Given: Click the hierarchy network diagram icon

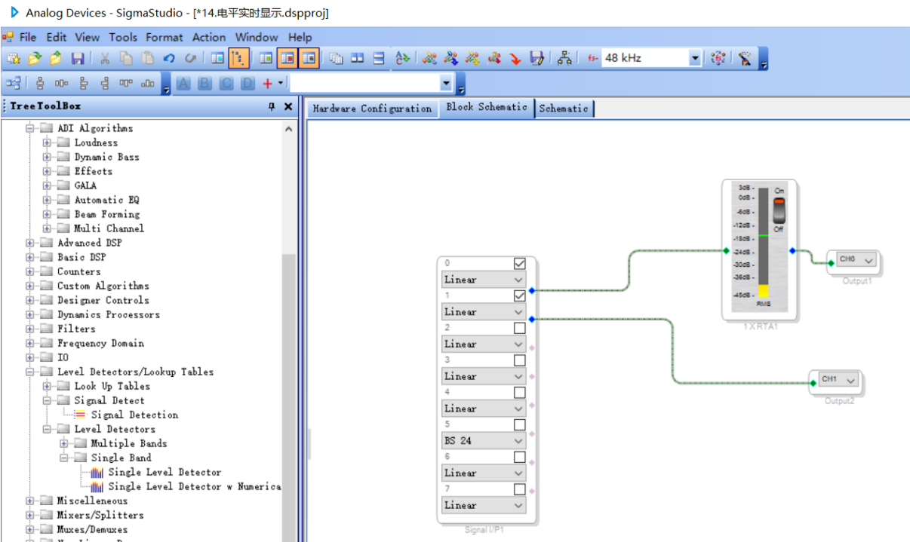Looking at the screenshot, I should click(x=564, y=58).
